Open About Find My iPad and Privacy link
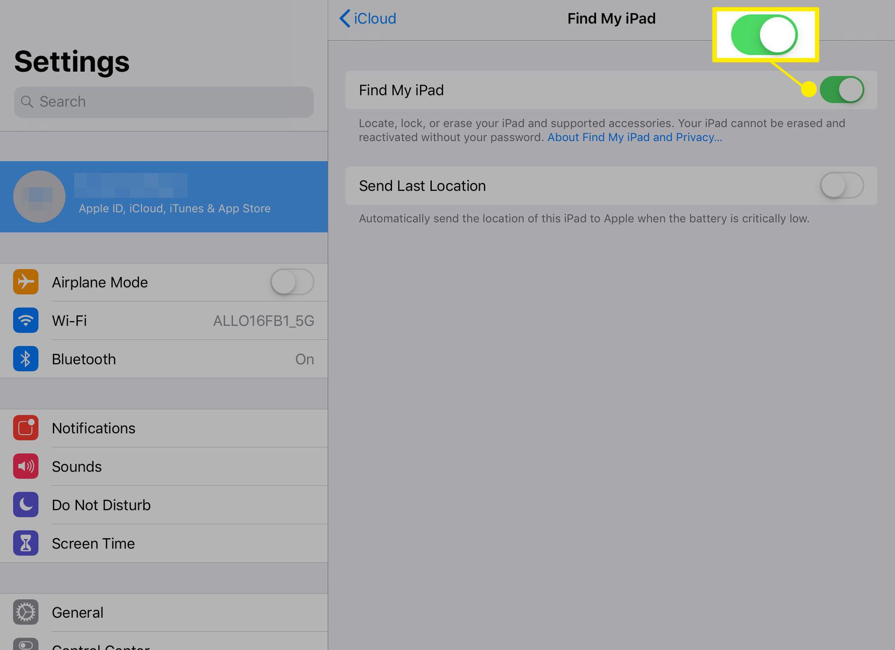Image resolution: width=895 pixels, height=650 pixels. click(x=634, y=137)
